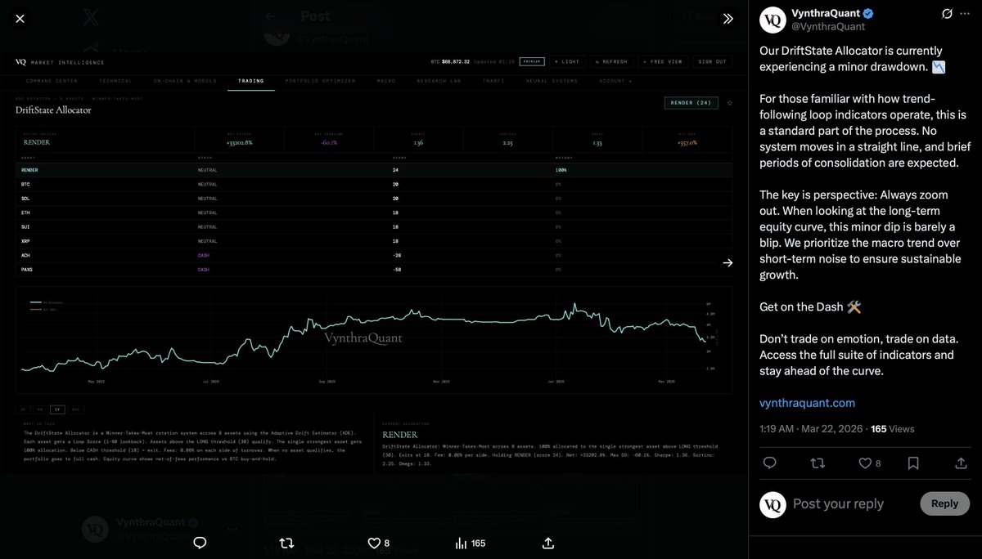The image size is (982, 559).
Task: Open the 165 view analytics icon below the image
Action: (461, 543)
